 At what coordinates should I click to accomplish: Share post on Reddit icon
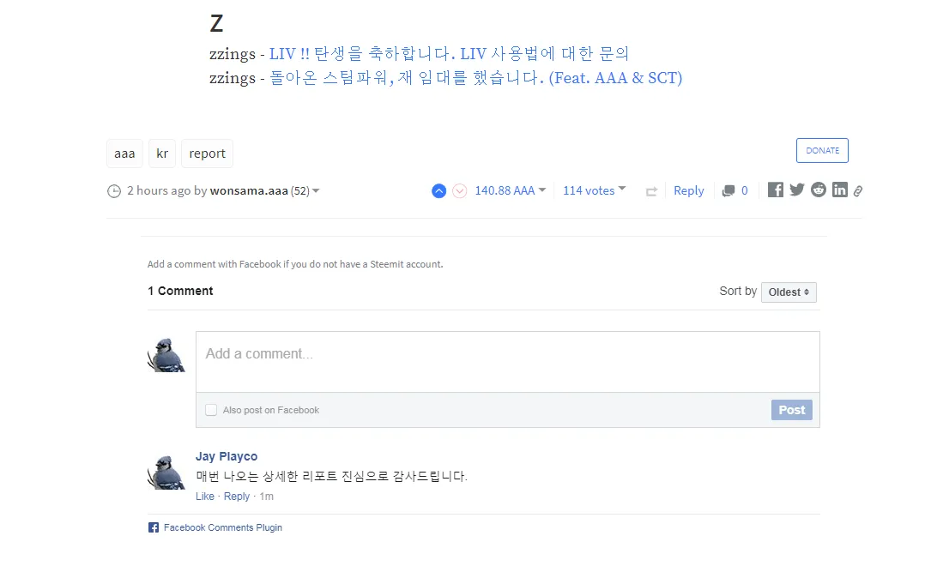(819, 190)
